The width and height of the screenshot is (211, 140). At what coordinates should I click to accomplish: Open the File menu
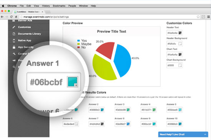[x=21, y=6]
